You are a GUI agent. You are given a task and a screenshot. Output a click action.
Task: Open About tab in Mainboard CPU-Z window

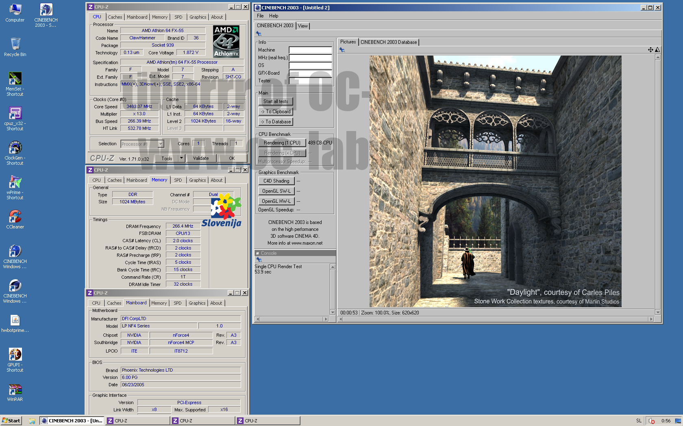coord(216,303)
